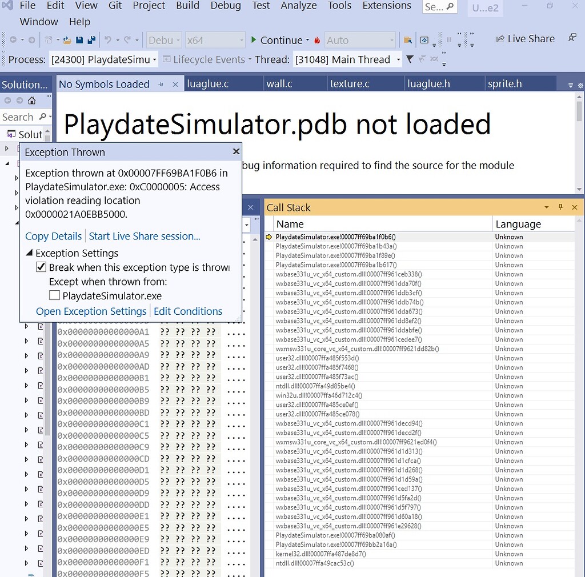Select the win32u.dll!00007ffa46d712c4() stack frame
The image size is (585, 577).
pos(420,395)
